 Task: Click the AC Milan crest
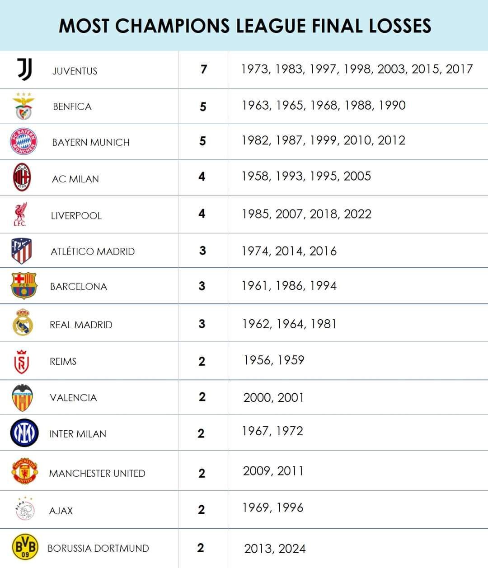[22, 177]
